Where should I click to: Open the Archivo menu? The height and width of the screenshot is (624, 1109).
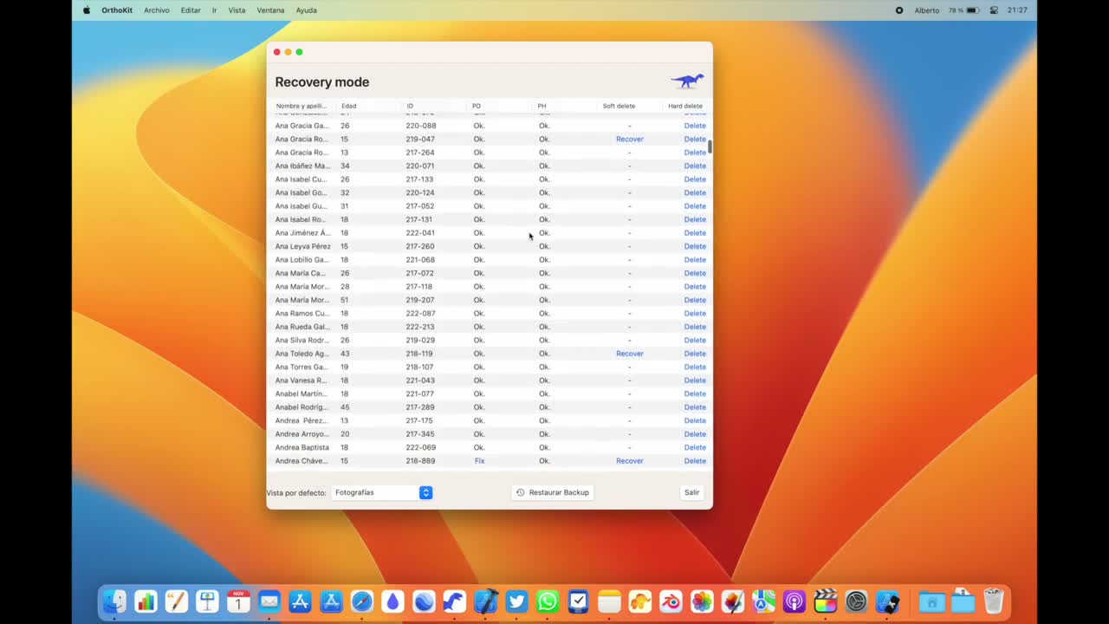[157, 10]
